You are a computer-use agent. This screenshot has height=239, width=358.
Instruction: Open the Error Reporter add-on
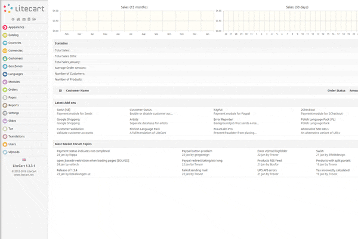click(x=223, y=119)
